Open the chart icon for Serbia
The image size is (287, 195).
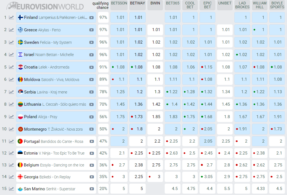(11, 92)
